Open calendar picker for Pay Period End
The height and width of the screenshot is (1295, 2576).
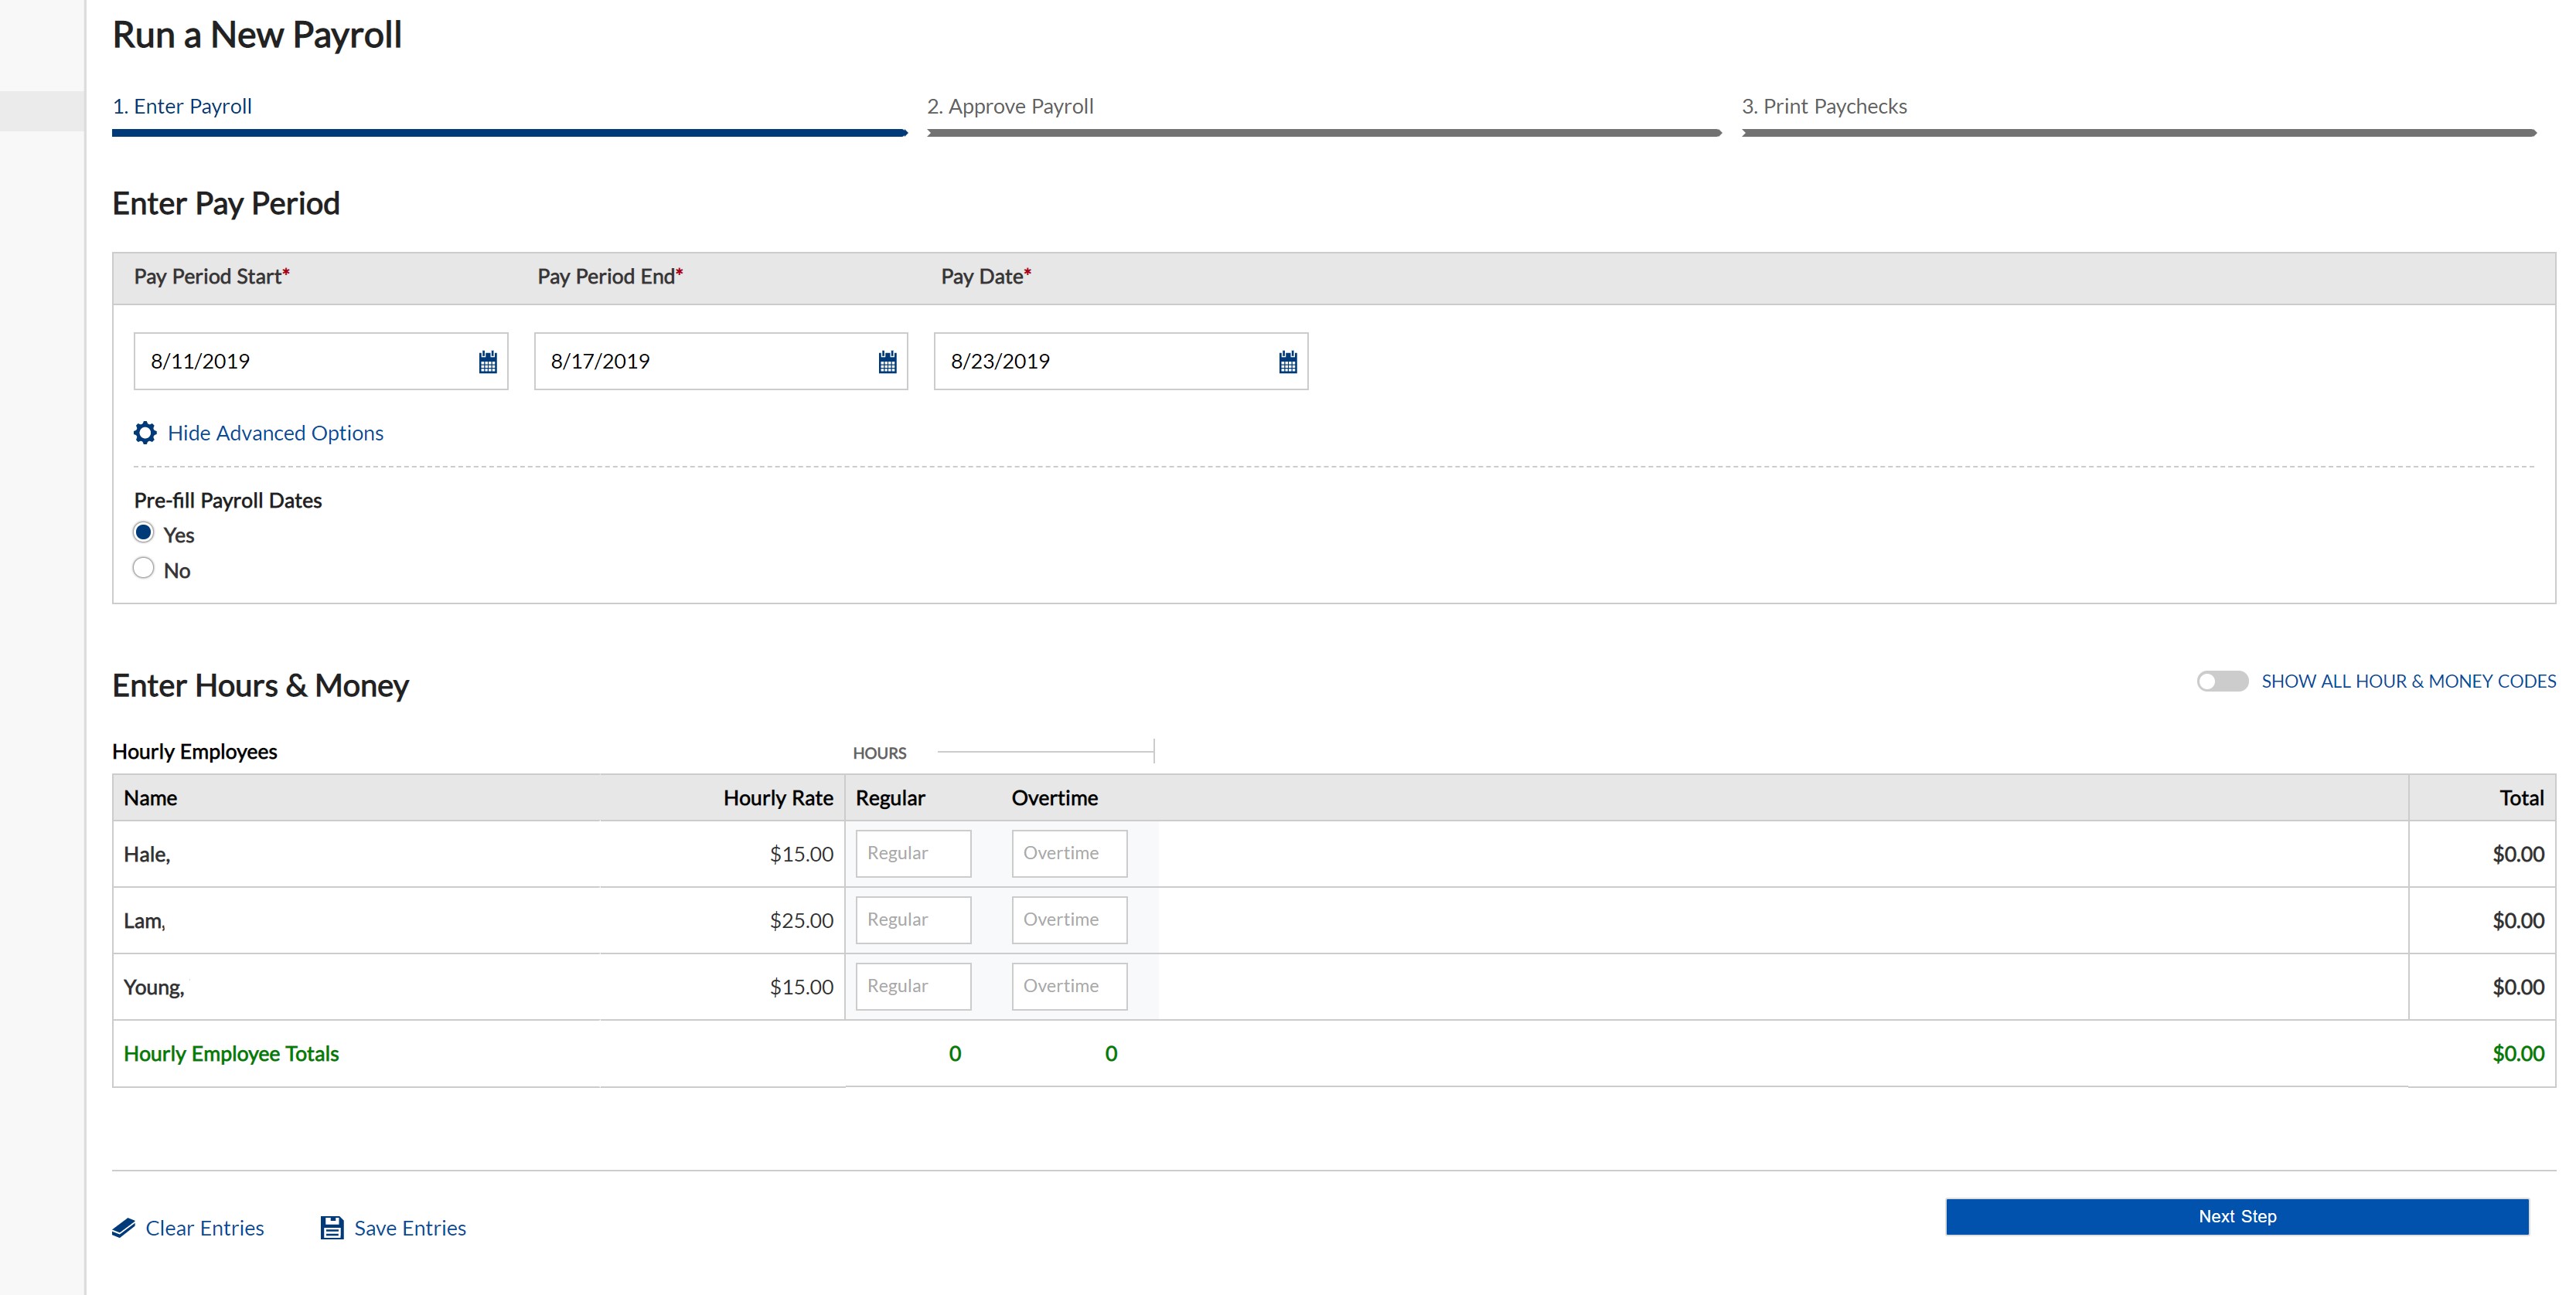(x=887, y=362)
